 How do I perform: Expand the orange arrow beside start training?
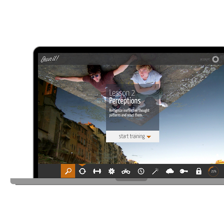point(149,137)
